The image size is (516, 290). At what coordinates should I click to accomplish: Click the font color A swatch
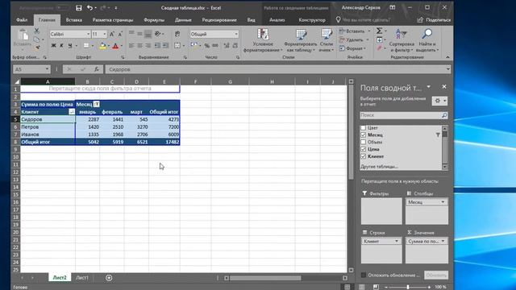[x=115, y=46]
